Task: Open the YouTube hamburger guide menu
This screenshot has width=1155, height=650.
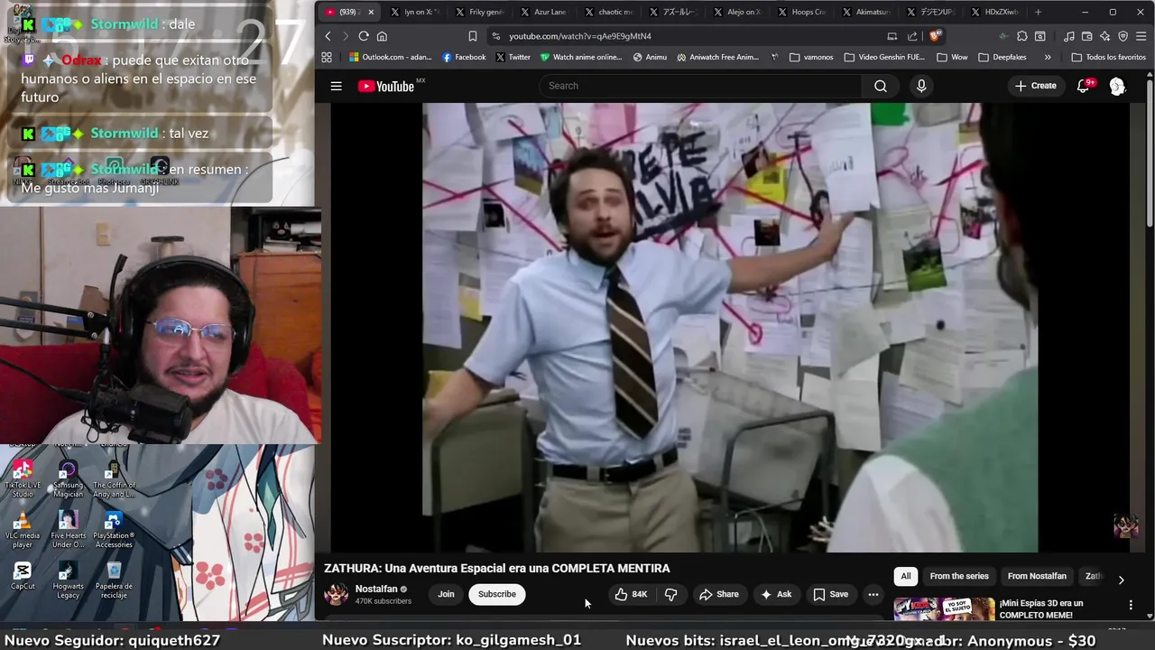Action: pos(336,86)
